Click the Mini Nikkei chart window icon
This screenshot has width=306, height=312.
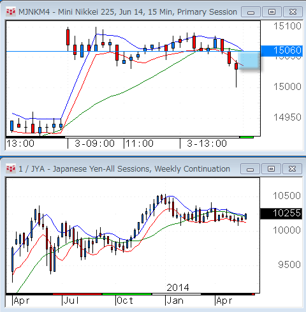click(x=11, y=11)
